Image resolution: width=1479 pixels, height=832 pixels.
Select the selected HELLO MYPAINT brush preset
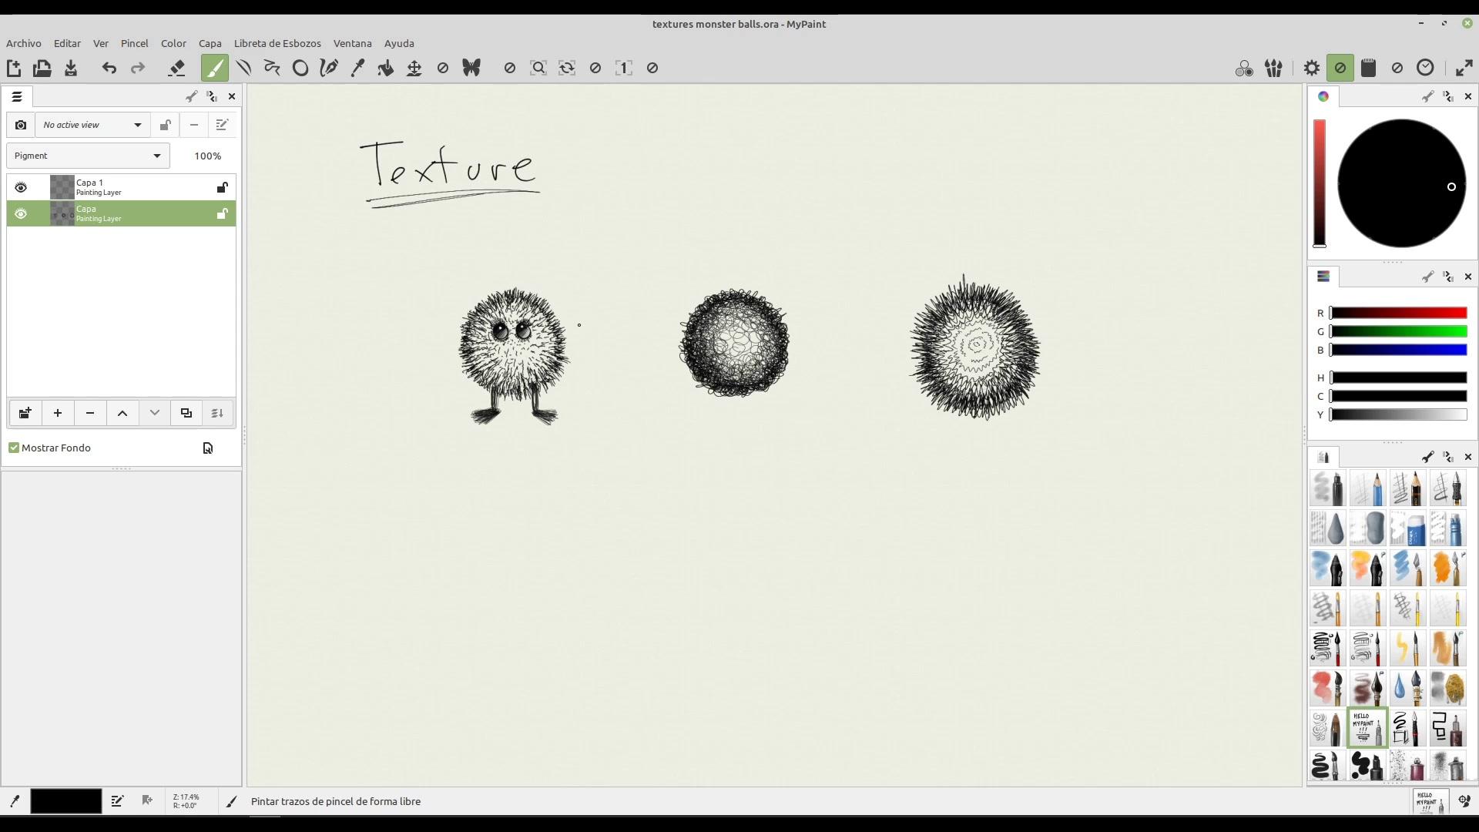click(x=1367, y=728)
